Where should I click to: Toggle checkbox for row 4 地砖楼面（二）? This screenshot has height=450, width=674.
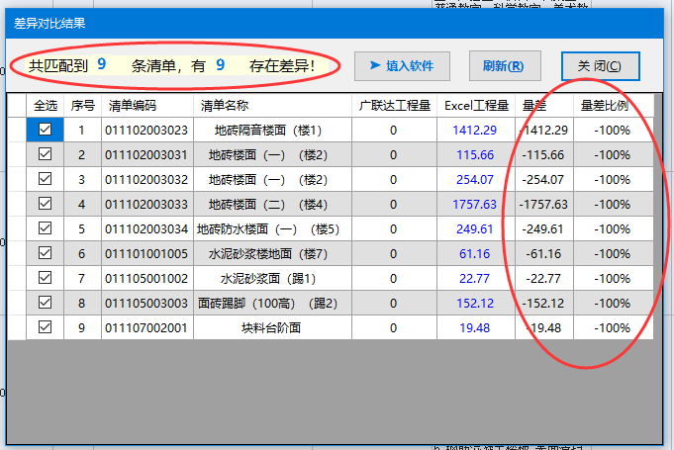click(x=45, y=204)
